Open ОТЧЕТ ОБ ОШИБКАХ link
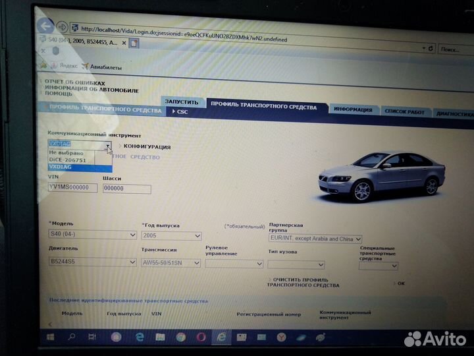The height and width of the screenshot is (356, 474). [74, 82]
